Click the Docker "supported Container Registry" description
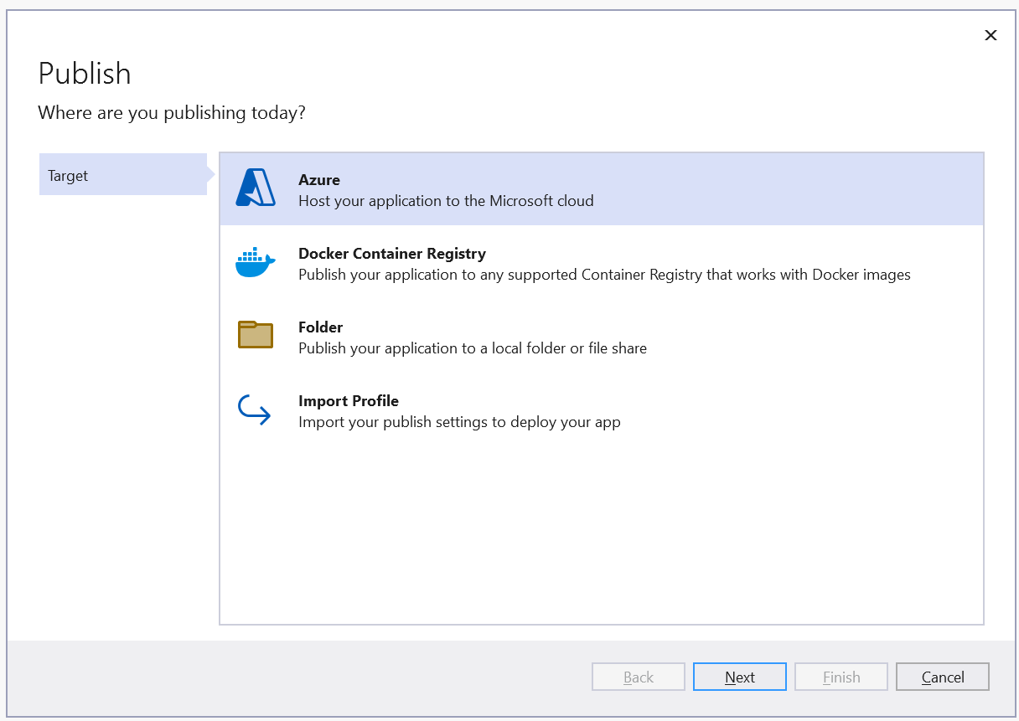The image size is (1019, 721). click(604, 275)
